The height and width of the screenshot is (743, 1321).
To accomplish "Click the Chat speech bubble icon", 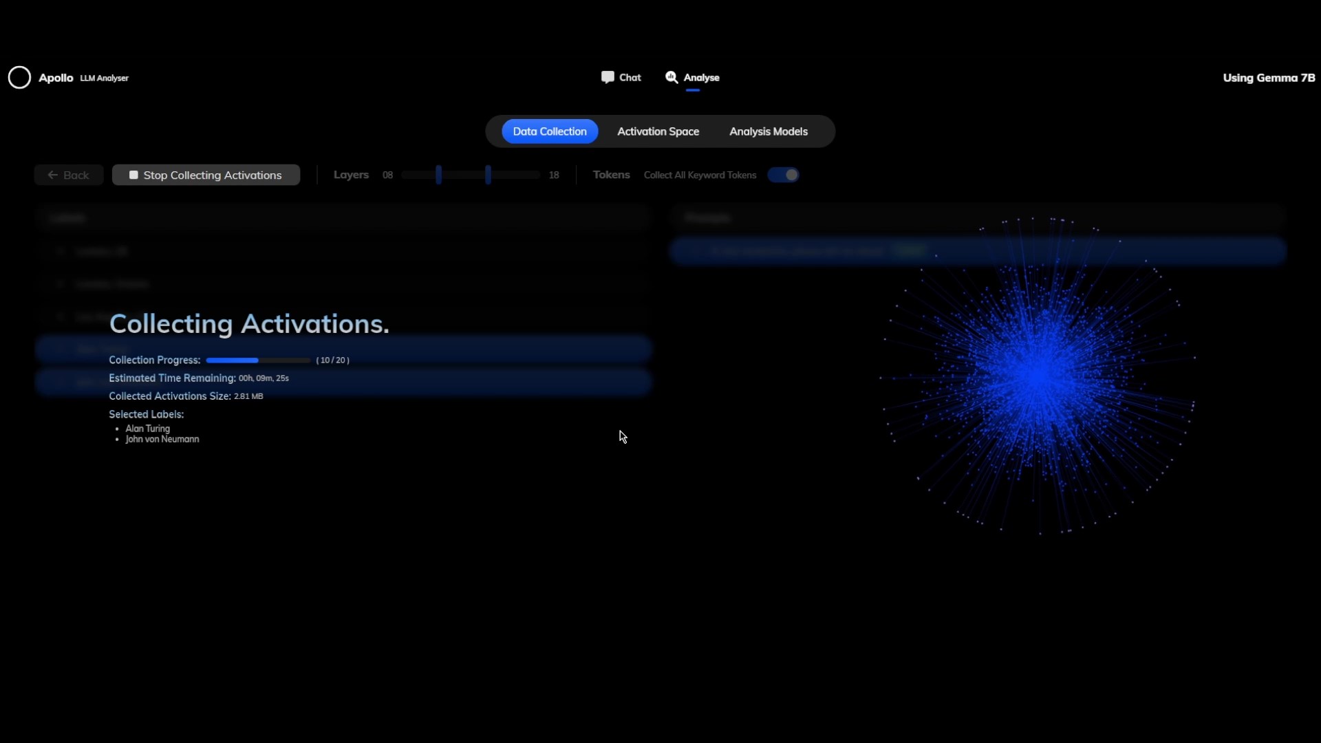I will coord(607,77).
